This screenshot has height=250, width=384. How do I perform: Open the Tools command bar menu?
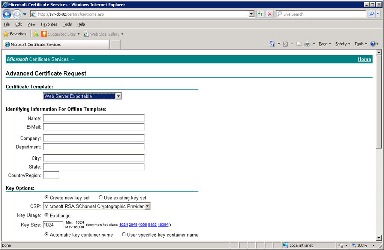click(360, 44)
